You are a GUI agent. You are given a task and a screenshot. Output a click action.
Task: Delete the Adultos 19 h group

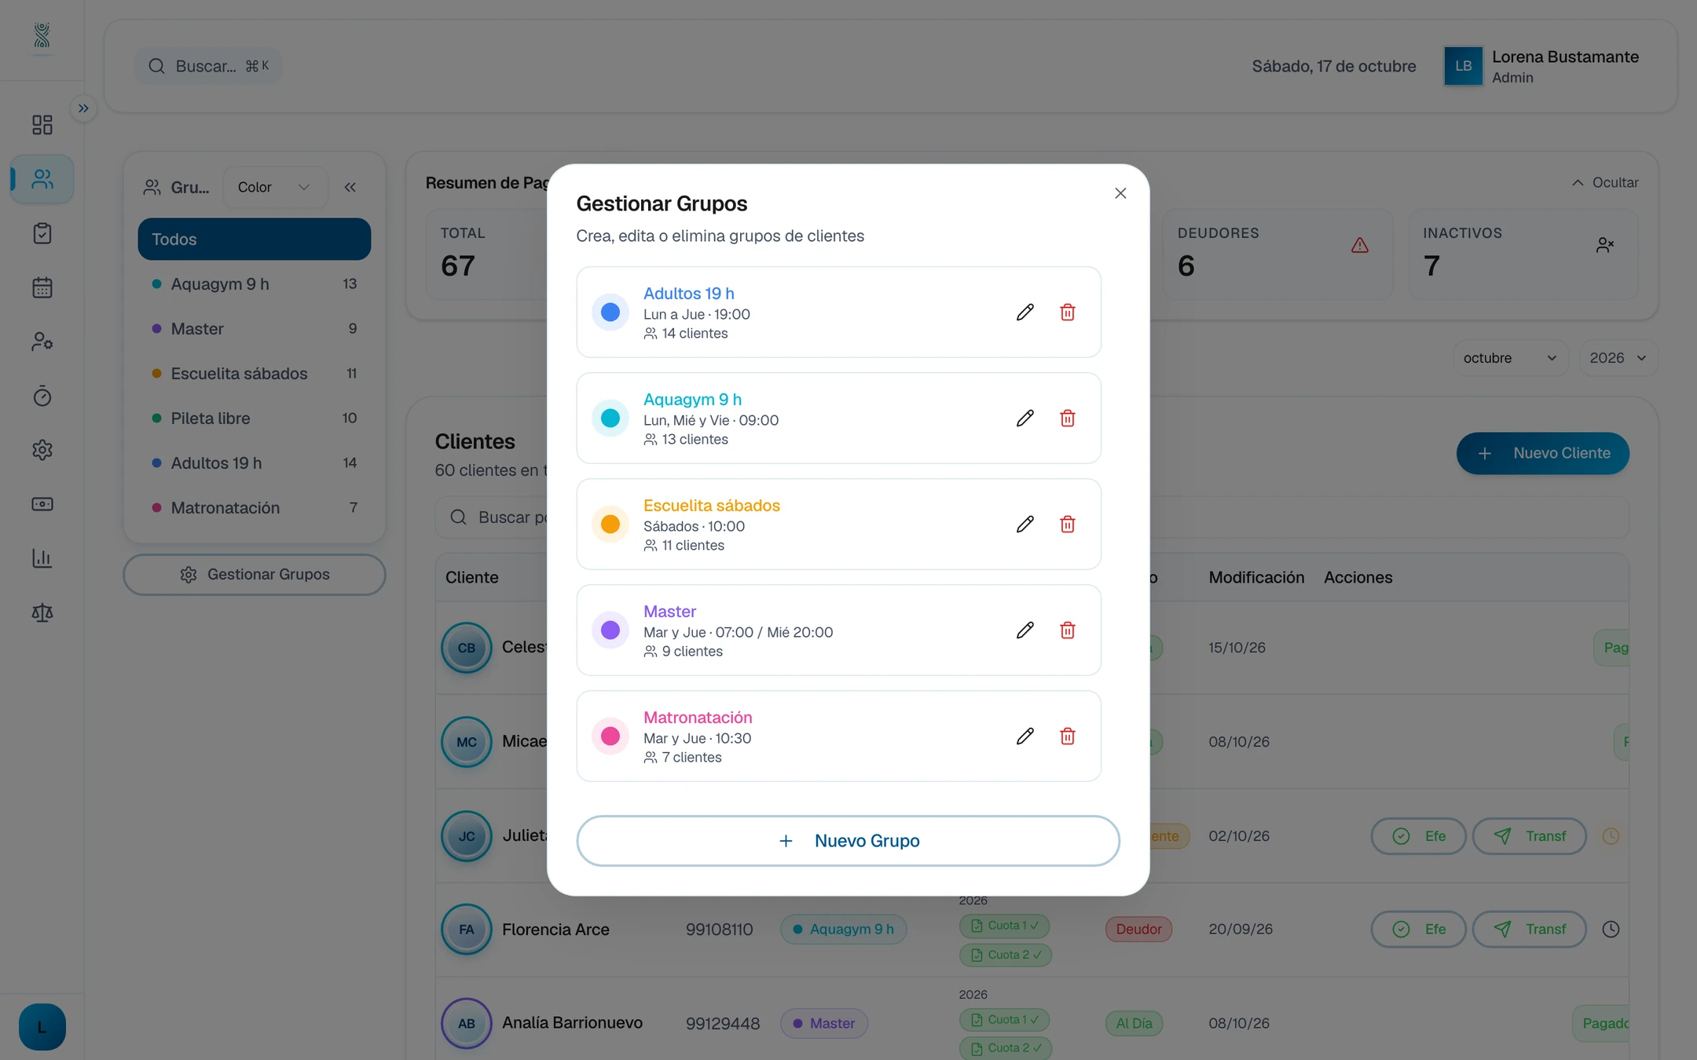tap(1067, 313)
